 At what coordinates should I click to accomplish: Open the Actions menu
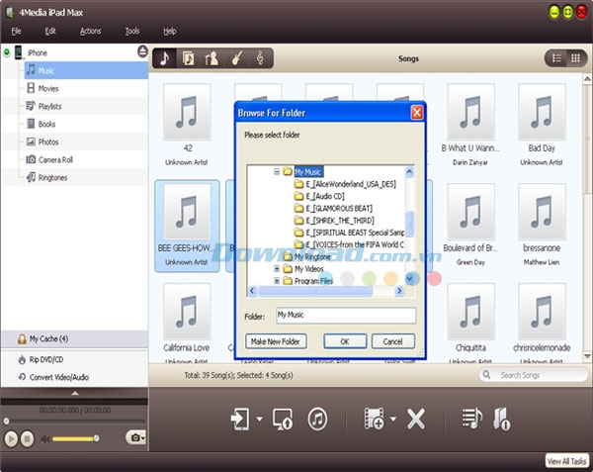tap(90, 32)
